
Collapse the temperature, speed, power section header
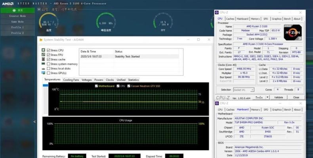tap(39, 9)
